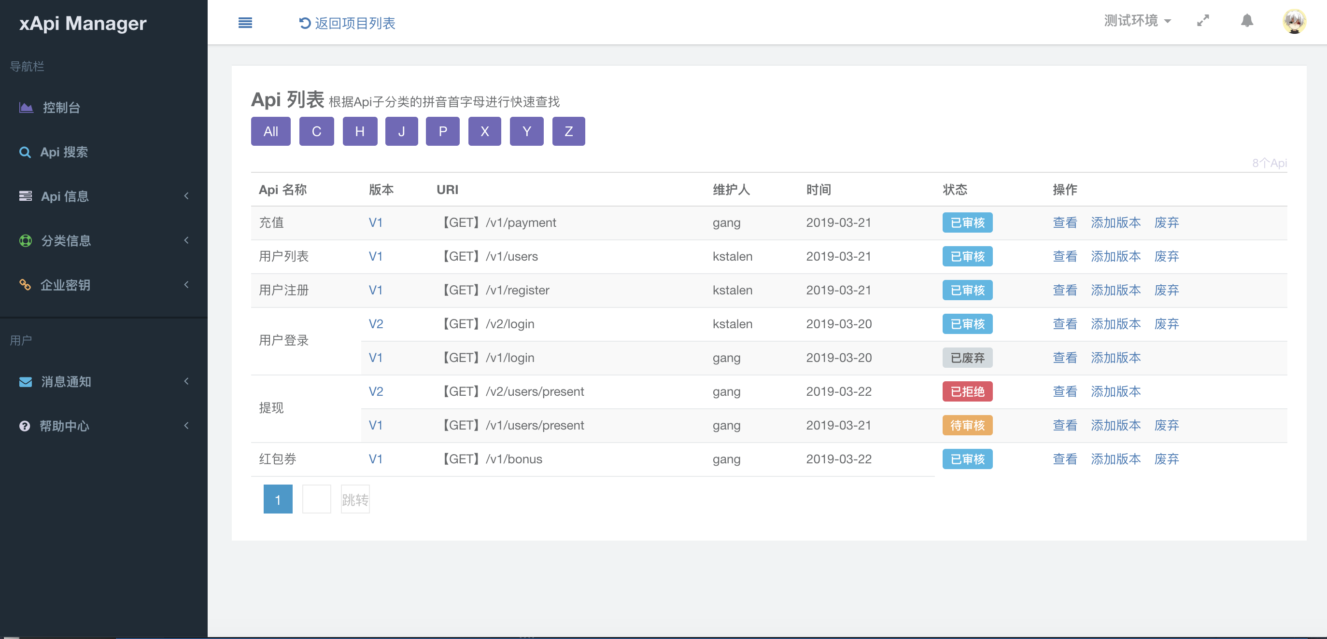The width and height of the screenshot is (1327, 639).
Task: Click the Api 搜索 magnifier icon
Action: pyautogui.click(x=25, y=152)
